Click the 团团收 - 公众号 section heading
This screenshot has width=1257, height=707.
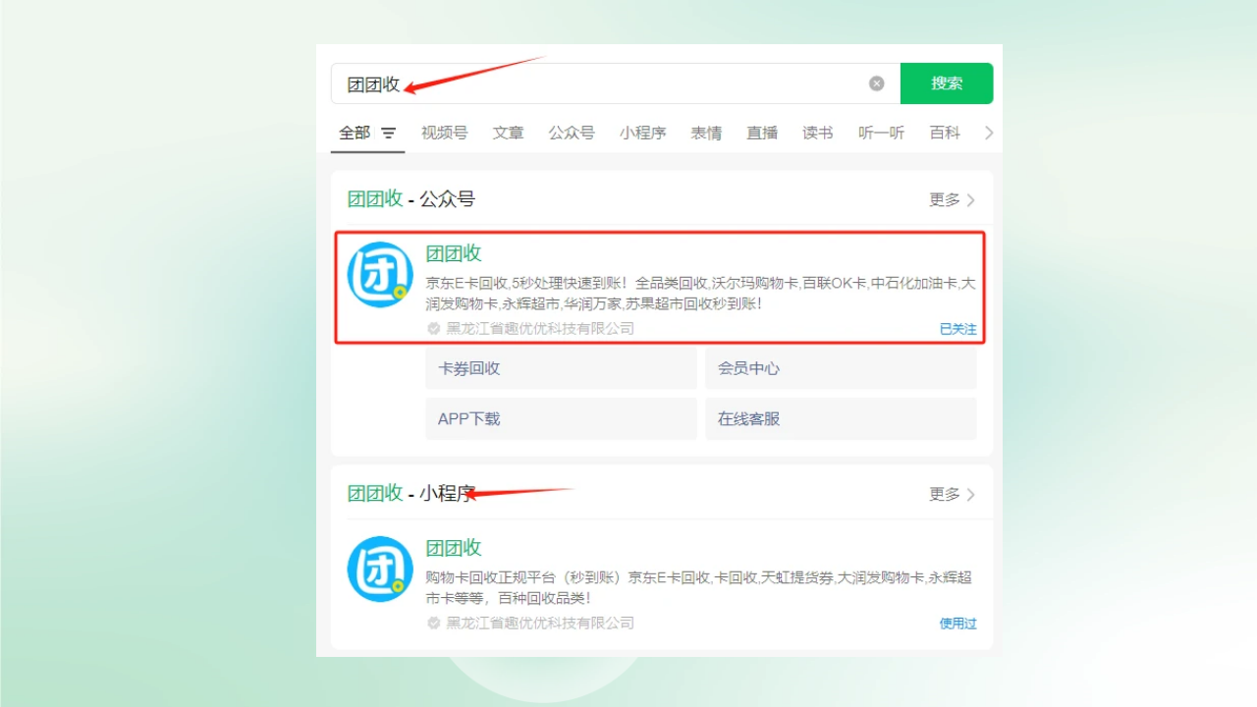click(410, 199)
